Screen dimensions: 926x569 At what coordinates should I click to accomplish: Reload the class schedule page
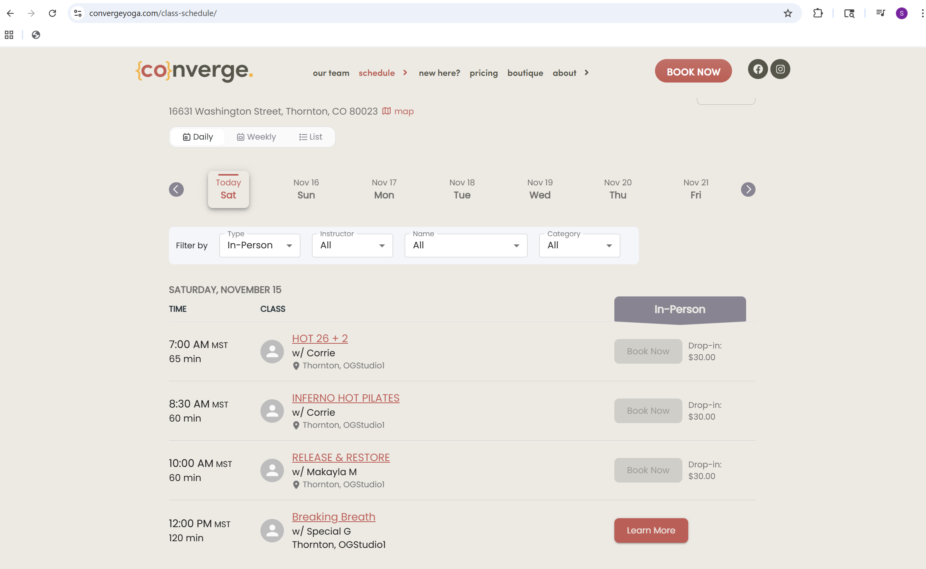point(52,13)
